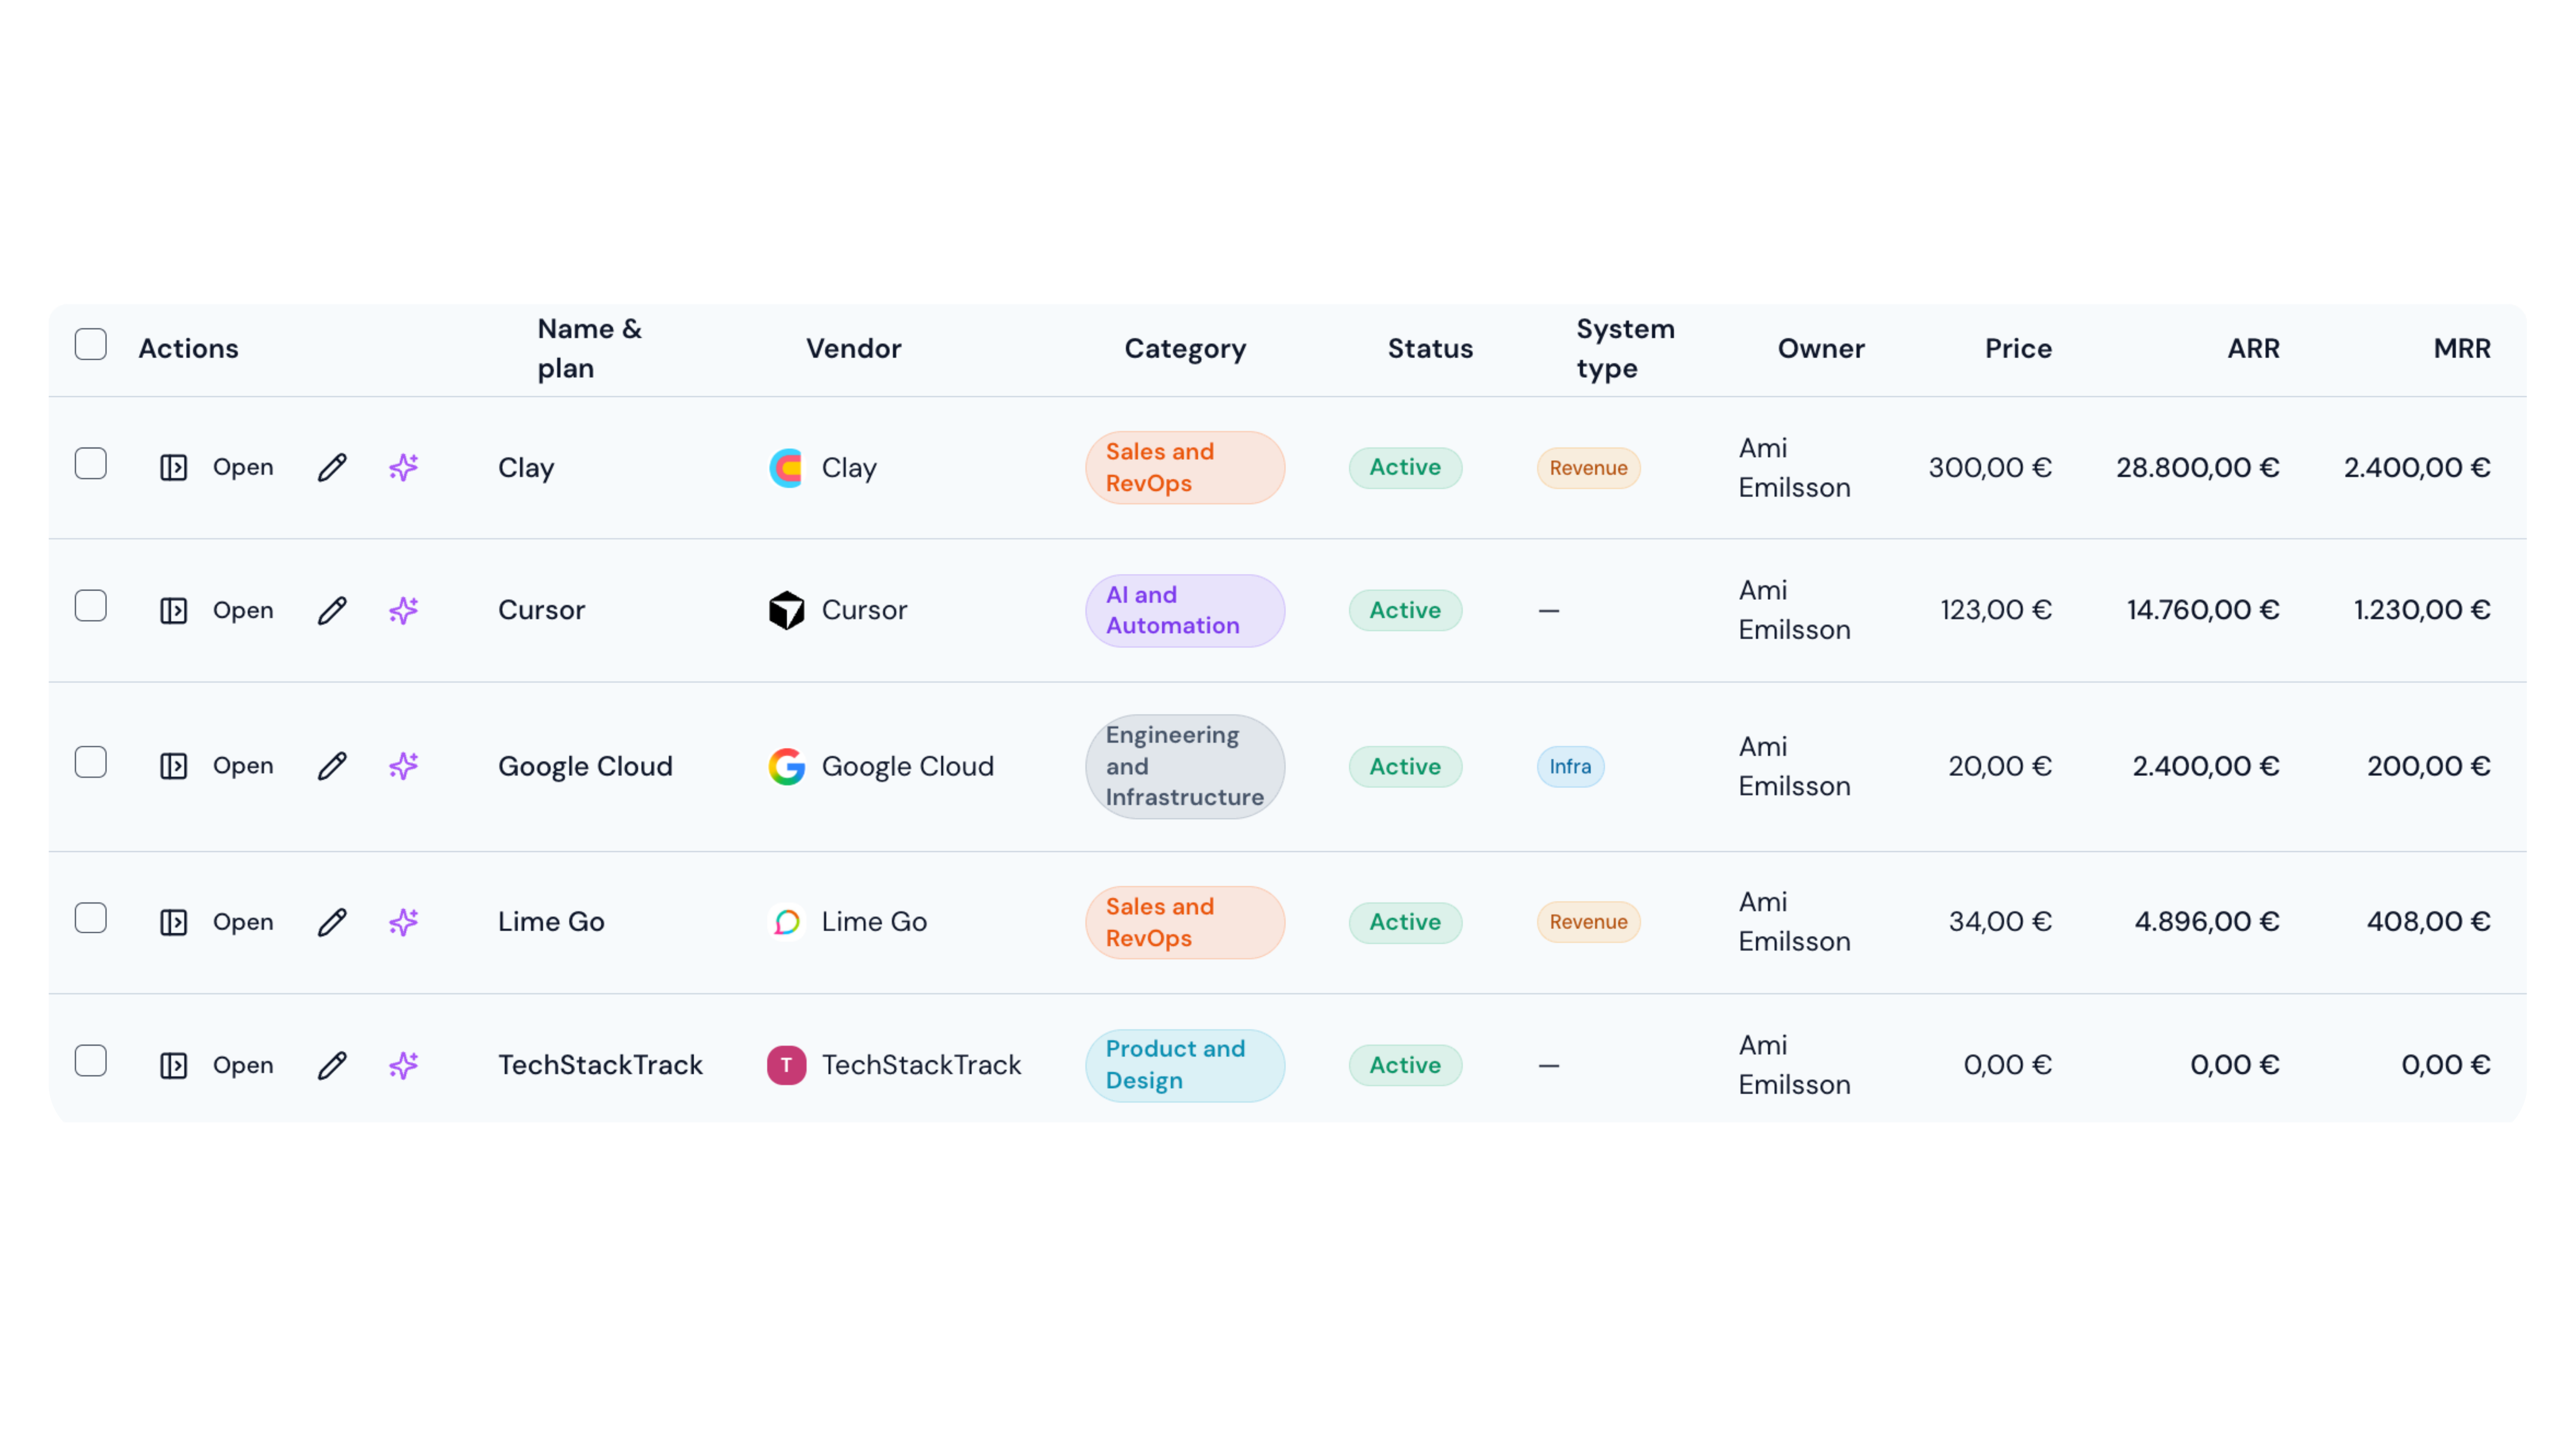Tick the checkbox for Google Cloud
This screenshot has width=2576, height=1449.
click(91, 763)
